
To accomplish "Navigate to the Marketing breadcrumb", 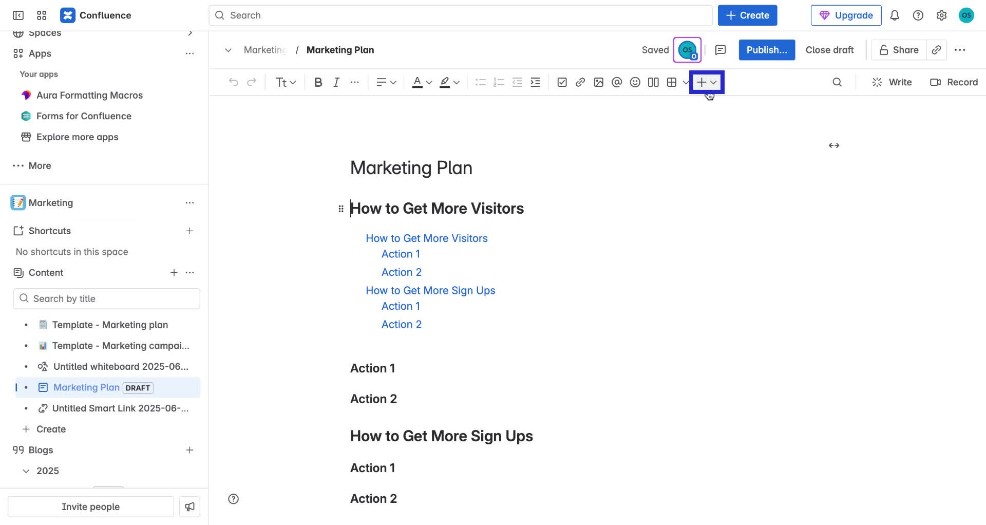I will pos(265,50).
